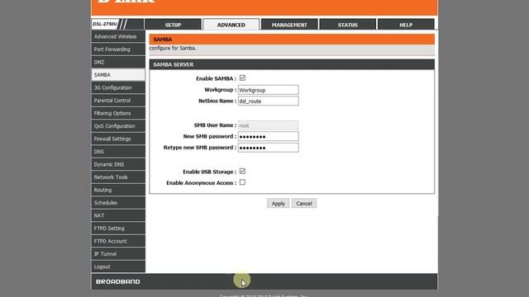Open 3G Configuration page

[118, 87]
